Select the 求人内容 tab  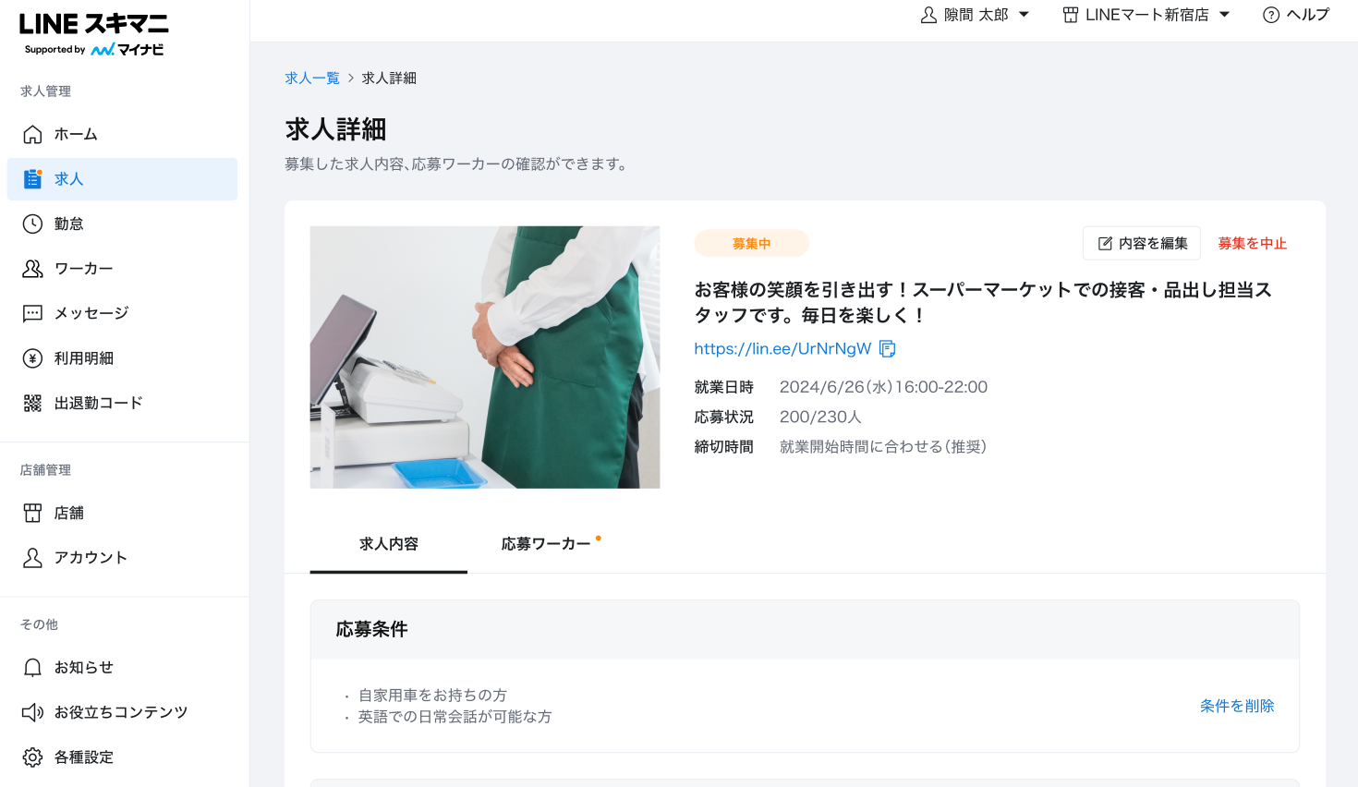point(389,544)
